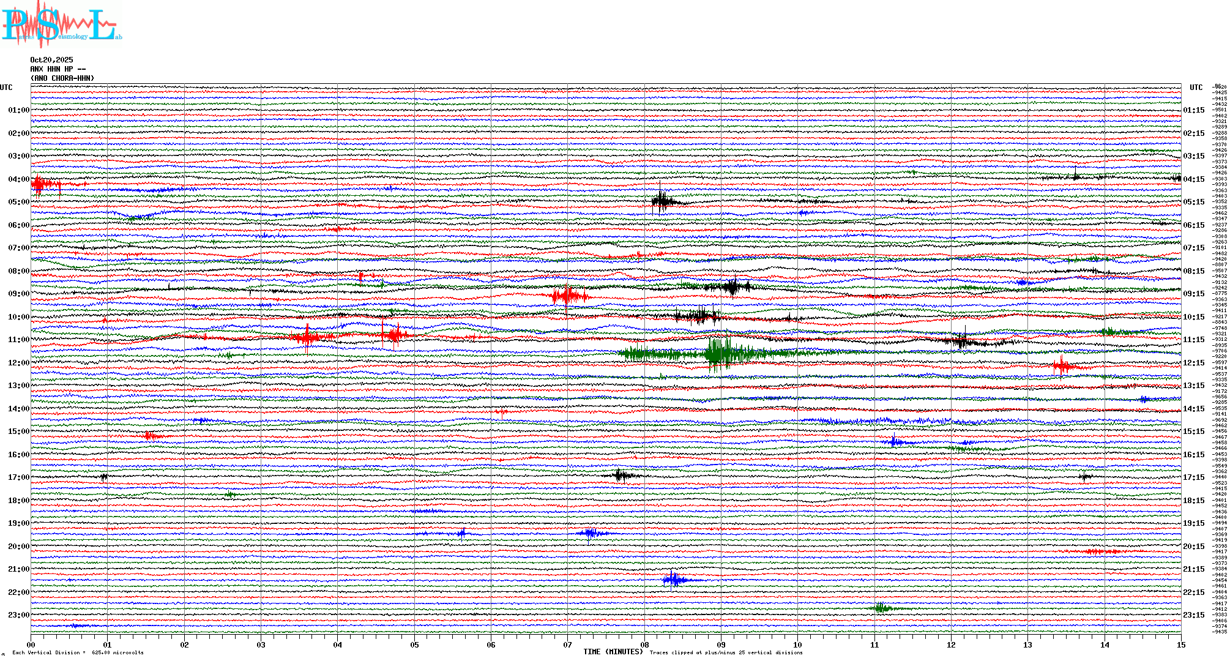Select the 04:00 hour marker on left
Screen dimensions: 1230x661
point(18,179)
